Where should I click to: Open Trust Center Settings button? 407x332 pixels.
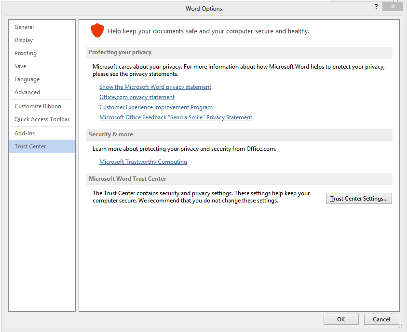pyautogui.click(x=359, y=199)
